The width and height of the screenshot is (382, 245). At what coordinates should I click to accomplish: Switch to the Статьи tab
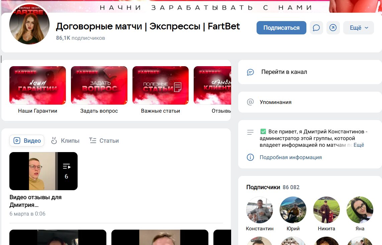coord(104,140)
